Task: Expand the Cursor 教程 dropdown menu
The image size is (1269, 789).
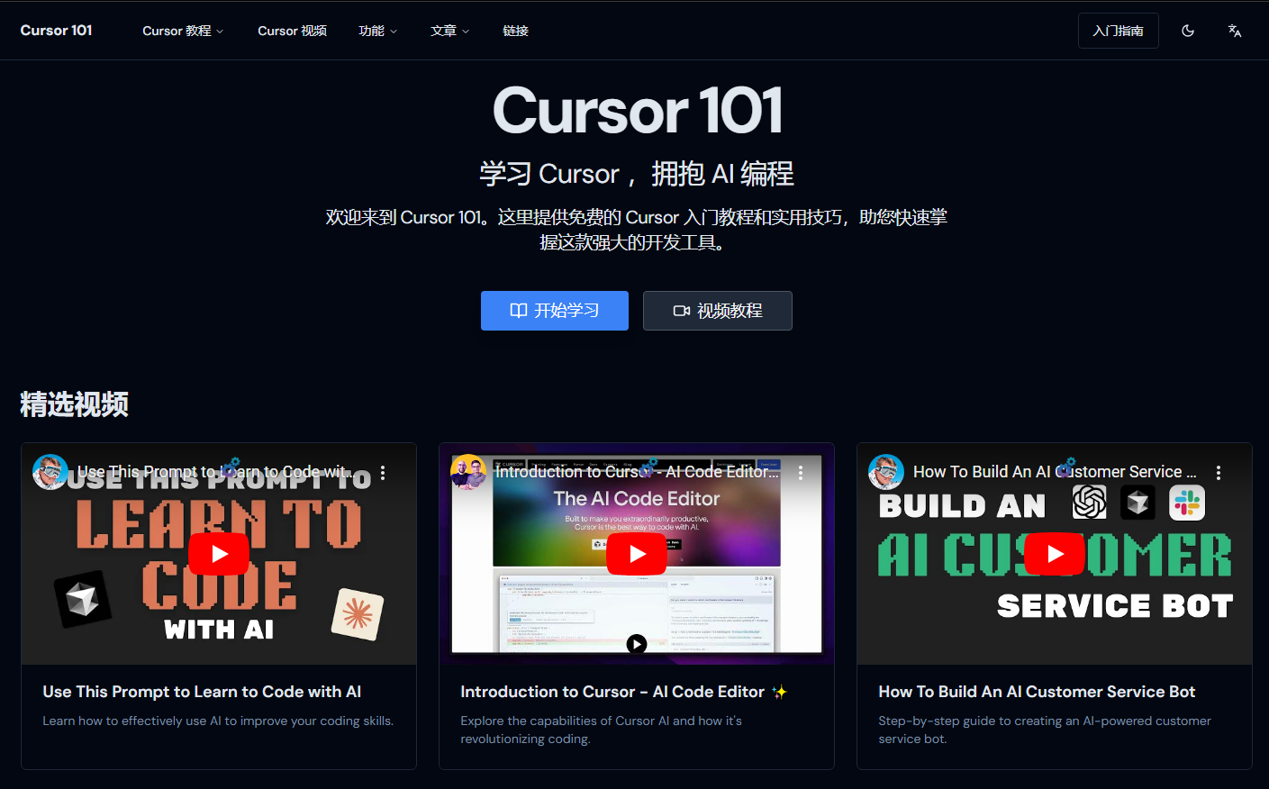Action: tap(183, 31)
